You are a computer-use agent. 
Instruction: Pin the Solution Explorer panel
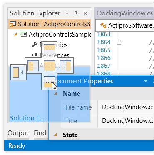tap(76, 13)
